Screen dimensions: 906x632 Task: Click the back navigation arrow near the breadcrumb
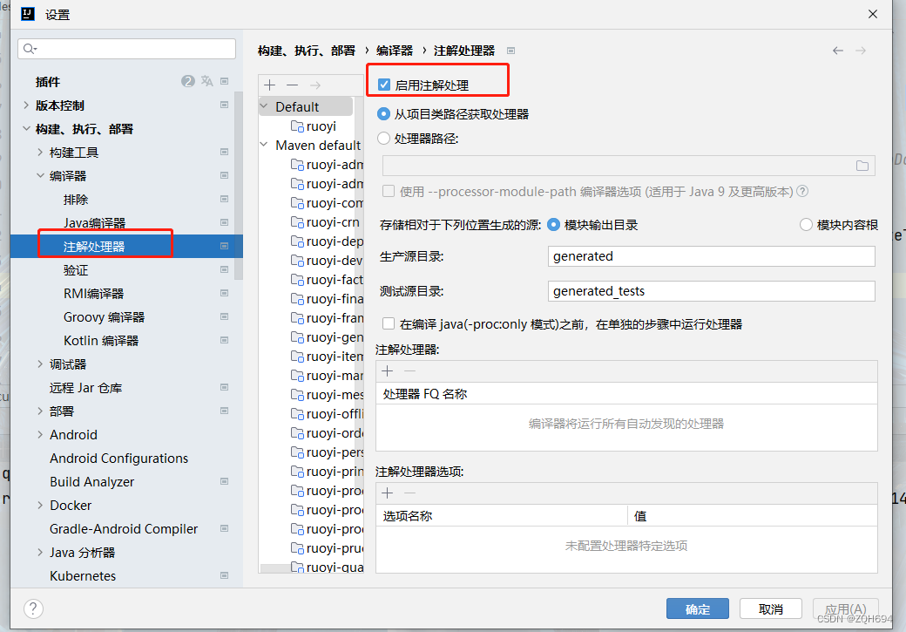click(837, 51)
